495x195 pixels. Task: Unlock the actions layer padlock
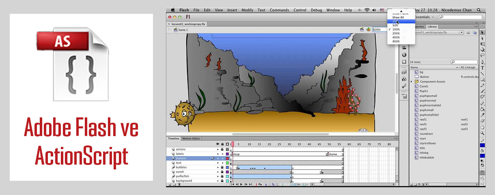(222, 149)
